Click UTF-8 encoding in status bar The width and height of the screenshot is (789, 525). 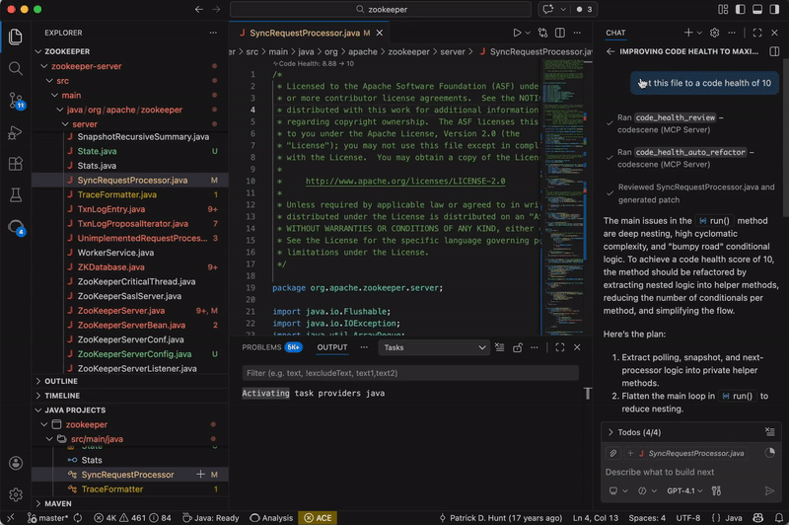tap(687, 518)
